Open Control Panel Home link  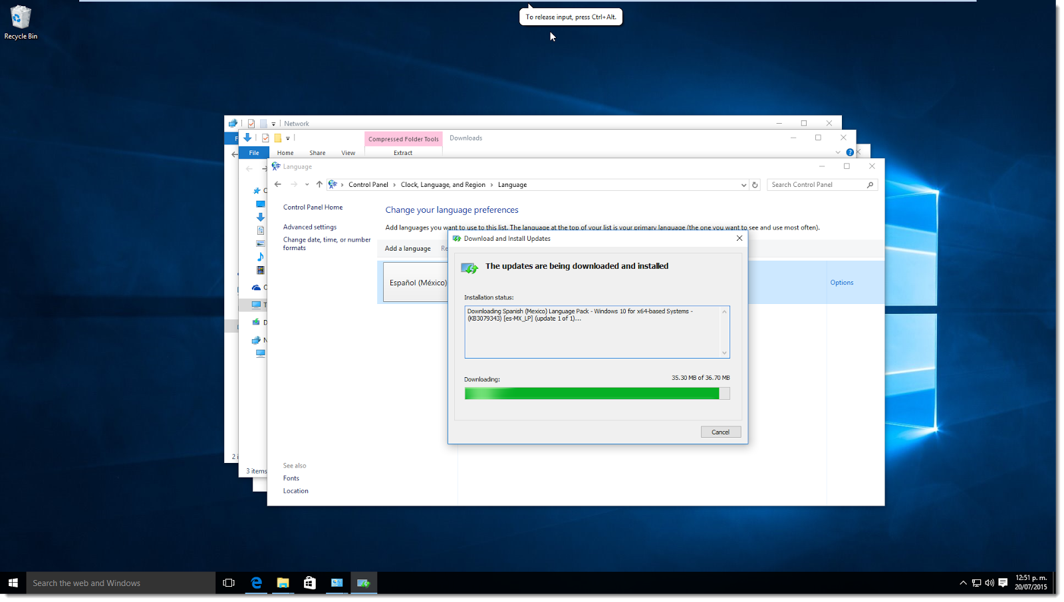point(313,207)
